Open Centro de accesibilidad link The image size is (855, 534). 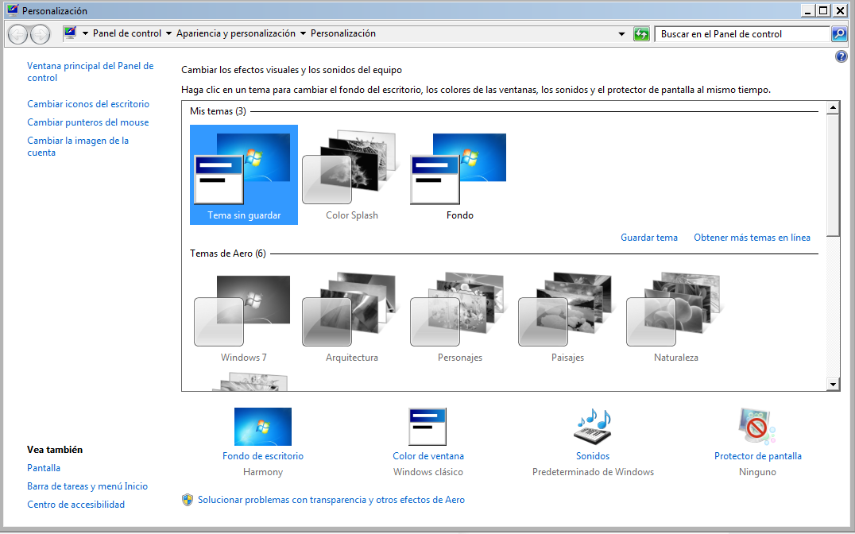pyautogui.click(x=75, y=505)
